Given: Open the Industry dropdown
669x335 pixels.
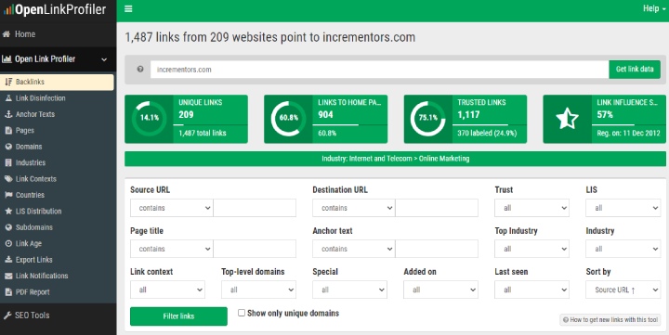Looking at the screenshot, I should (623, 249).
